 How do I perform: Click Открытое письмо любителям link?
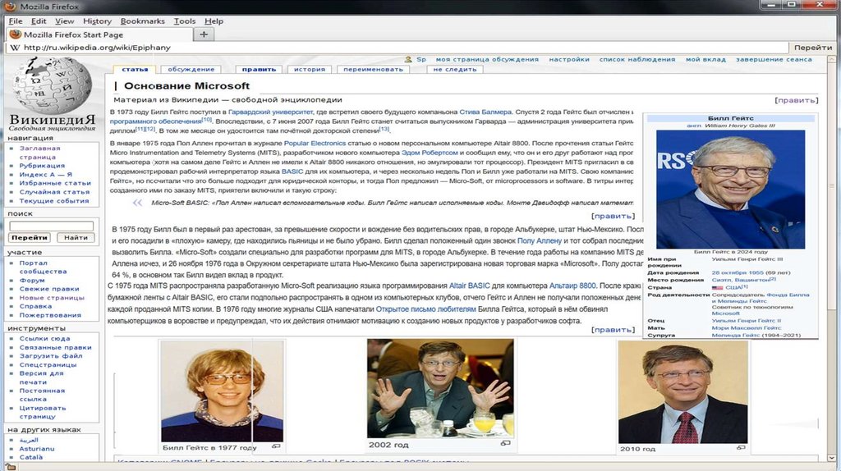426,309
